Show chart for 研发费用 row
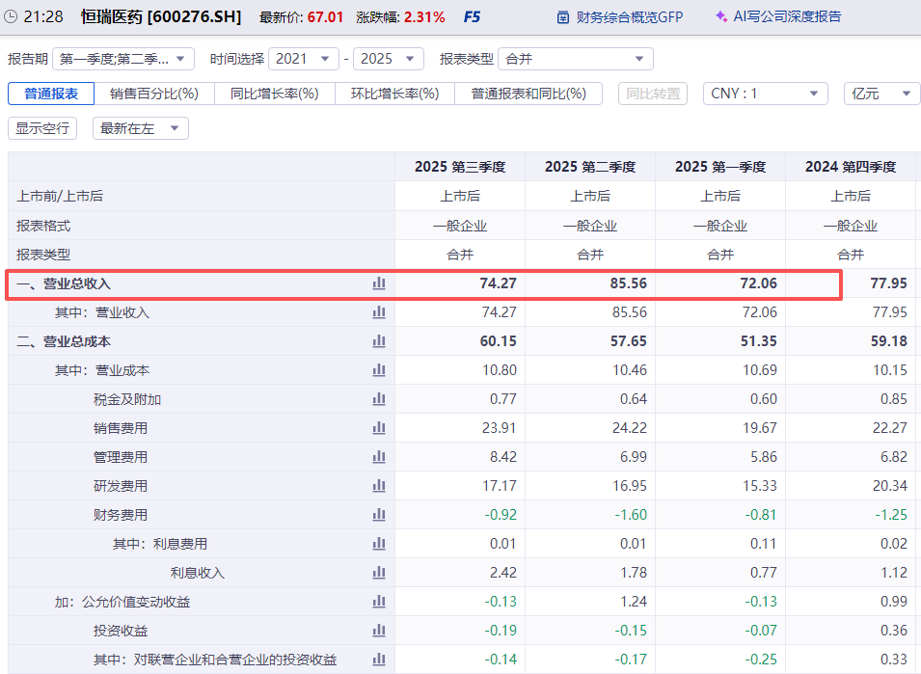The height and width of the screenshot is (674, 921). [x=379, y=486]
